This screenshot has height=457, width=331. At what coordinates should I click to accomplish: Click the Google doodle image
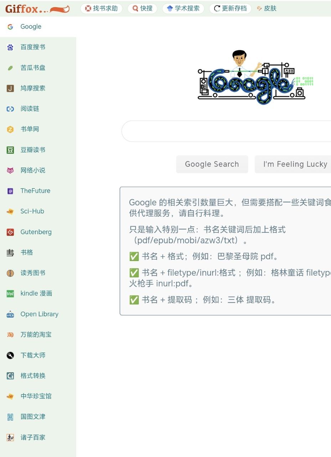click(x=255, y=77)
